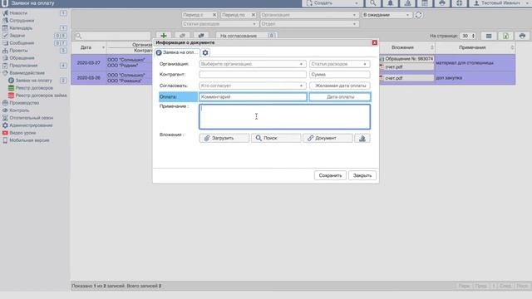Viewport: 532px width, 299px height.
Task: Open Администрирование in the sidebar
Action: click(31, 125)
